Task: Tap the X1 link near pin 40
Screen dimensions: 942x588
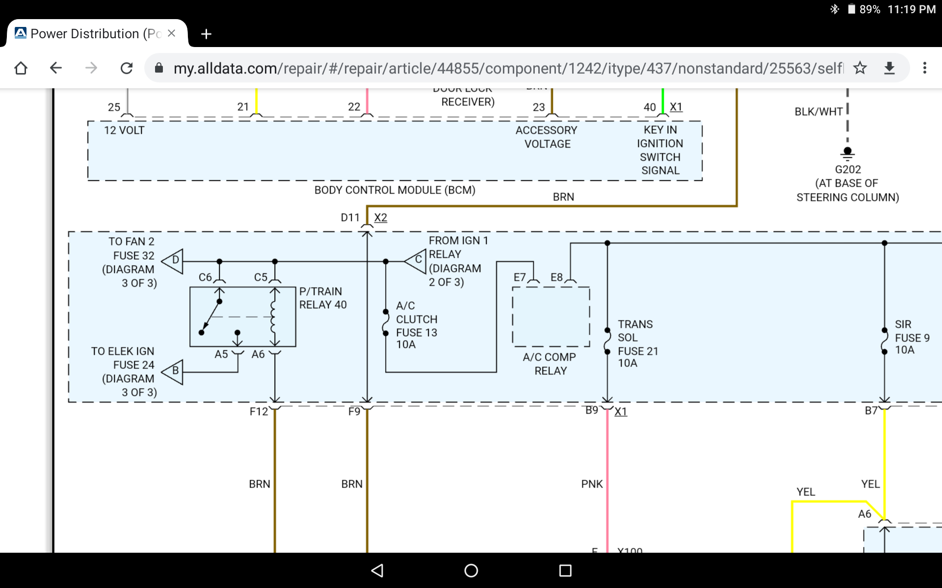Action: [x=676, y=107]
